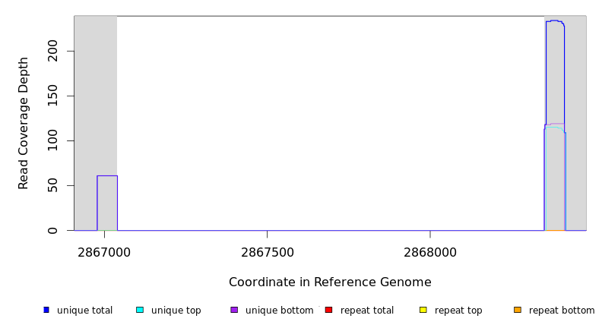This screenshot has height=328, width=602.
Task: Click the orange repeat bottom legend swatch
Action: point(518,310)
